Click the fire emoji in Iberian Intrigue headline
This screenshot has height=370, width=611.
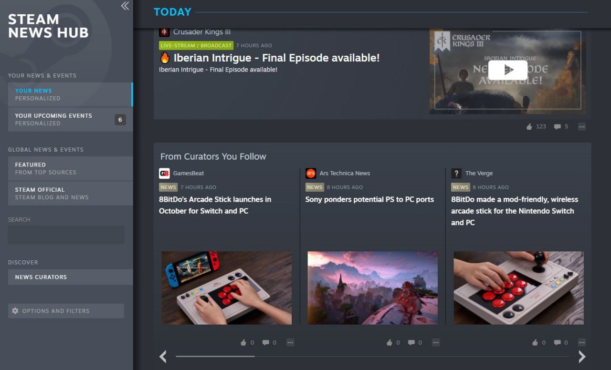pos(165,58)
